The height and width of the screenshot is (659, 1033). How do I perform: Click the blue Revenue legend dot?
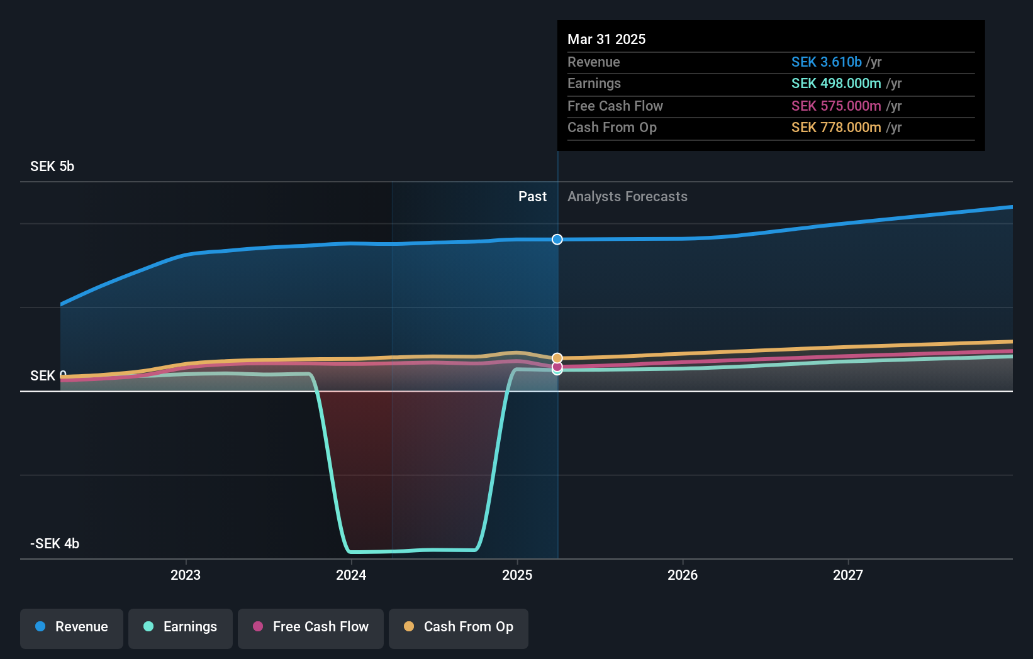coord(40,626)
